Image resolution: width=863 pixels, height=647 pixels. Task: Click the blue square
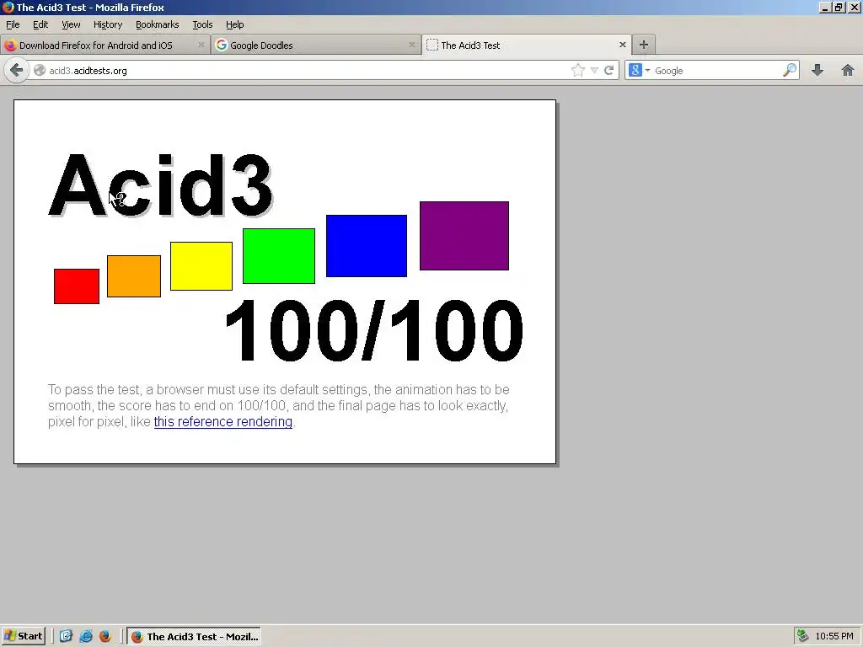click(367, 246)
